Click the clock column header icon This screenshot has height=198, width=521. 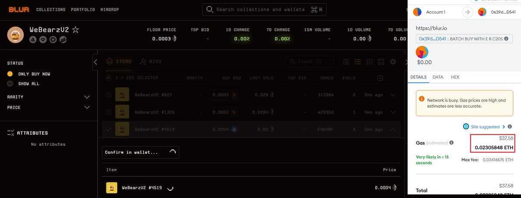tap(380, 78)
